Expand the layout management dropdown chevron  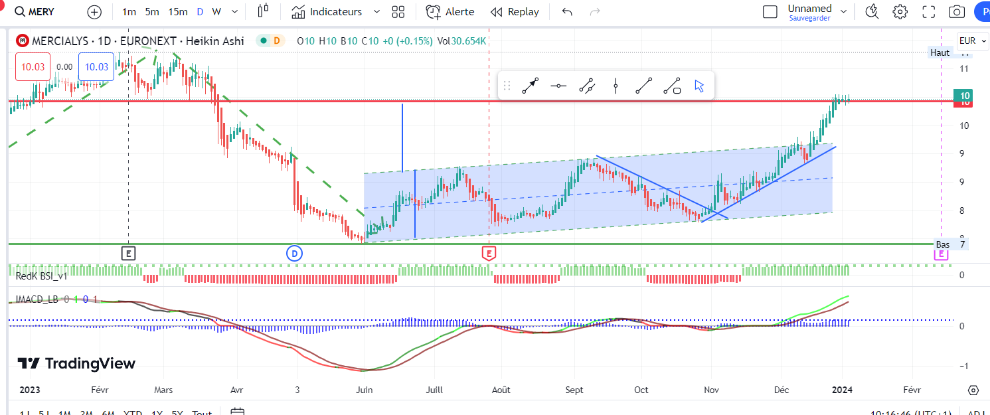point(844,12)
